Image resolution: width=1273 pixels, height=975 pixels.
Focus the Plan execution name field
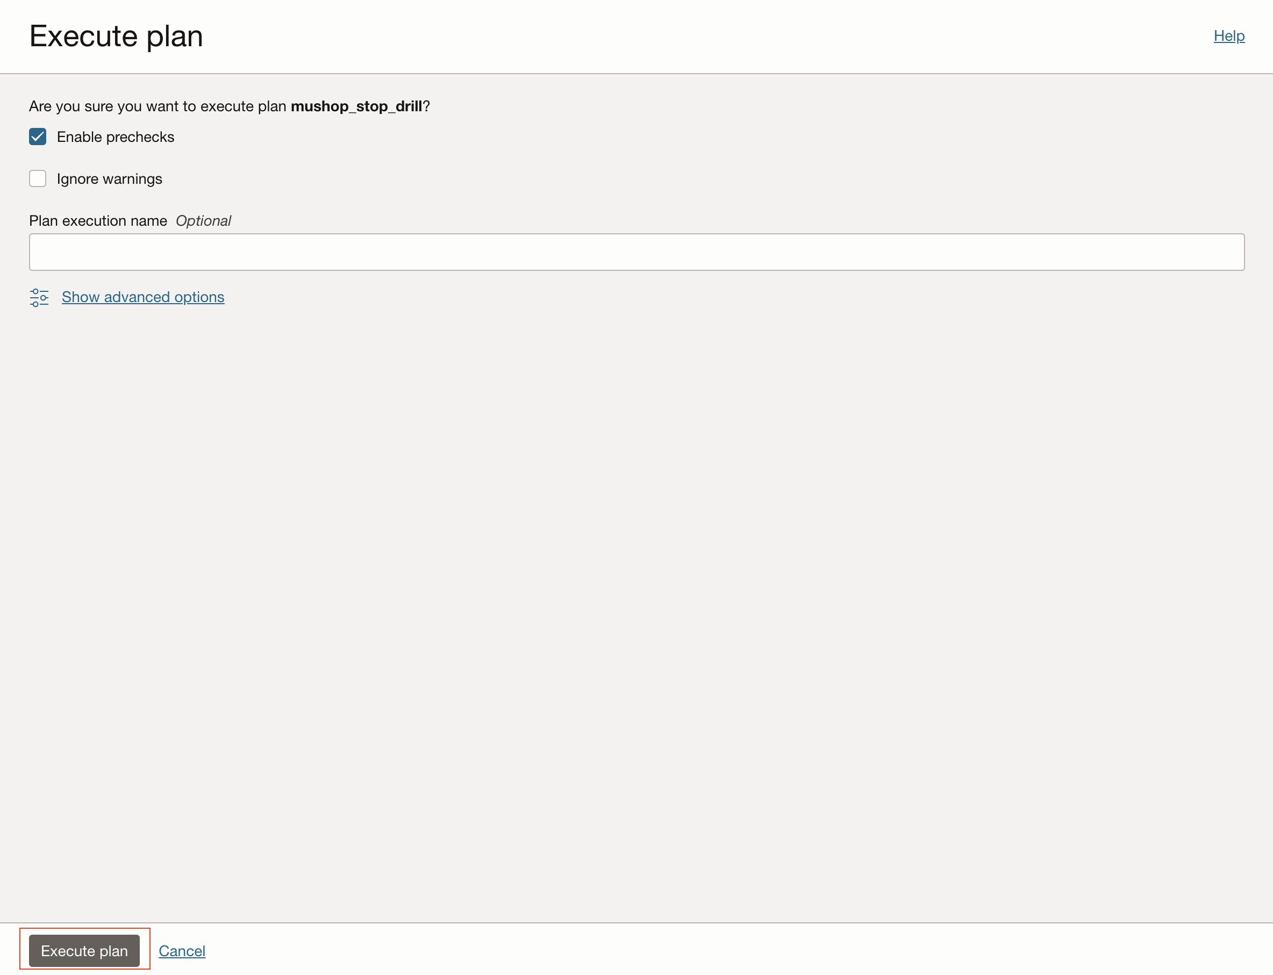pyautogui.click(x=636, y=252)
